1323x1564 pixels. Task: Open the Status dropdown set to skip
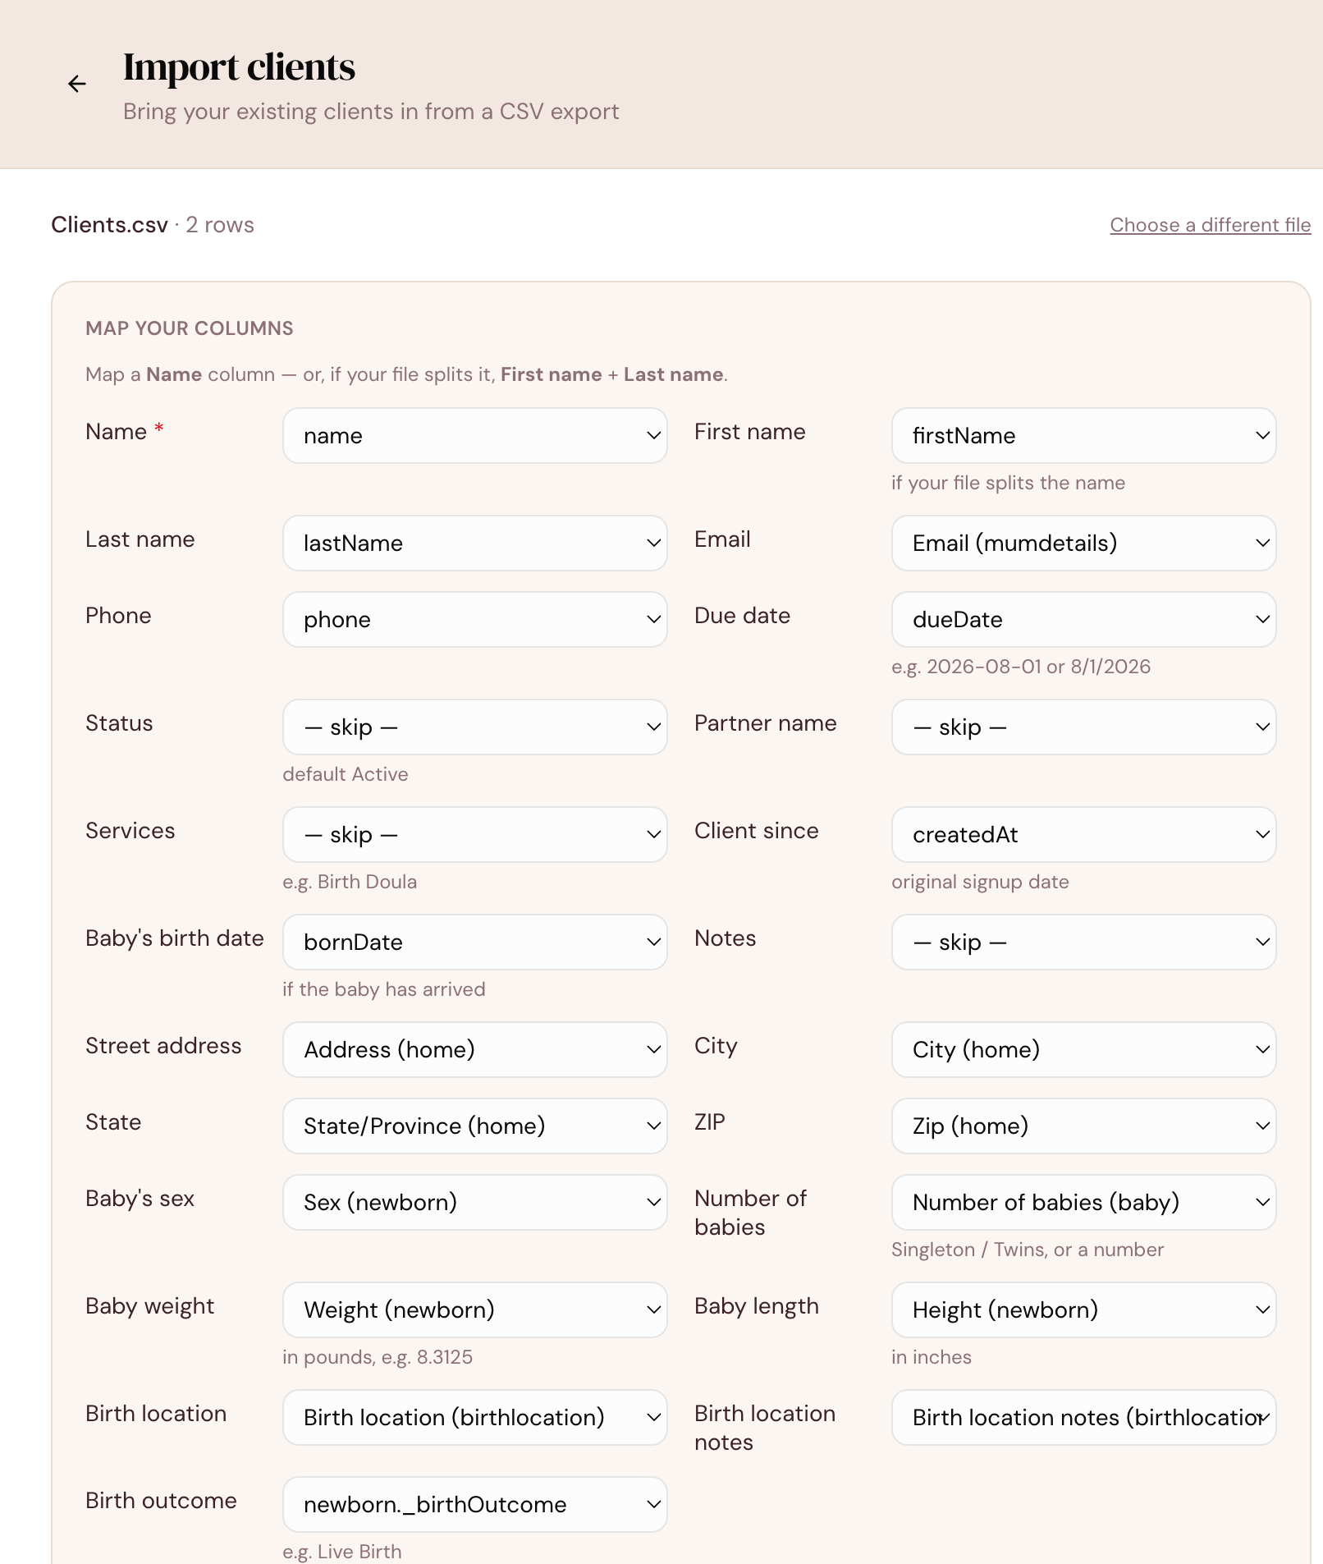(x=475, y=727)
